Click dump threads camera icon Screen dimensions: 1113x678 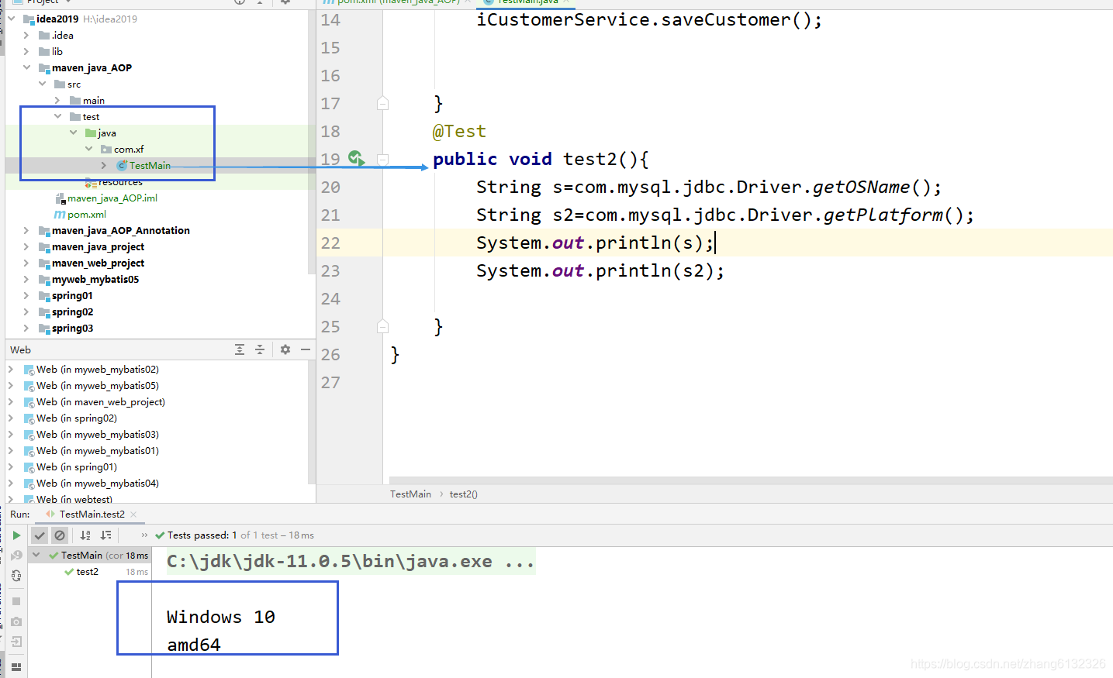tap(16, 621)
